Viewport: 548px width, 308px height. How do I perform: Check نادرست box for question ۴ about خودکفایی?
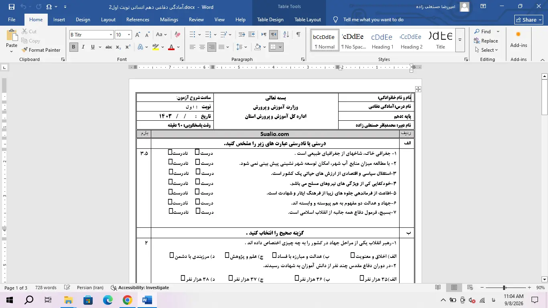(170, 182)
